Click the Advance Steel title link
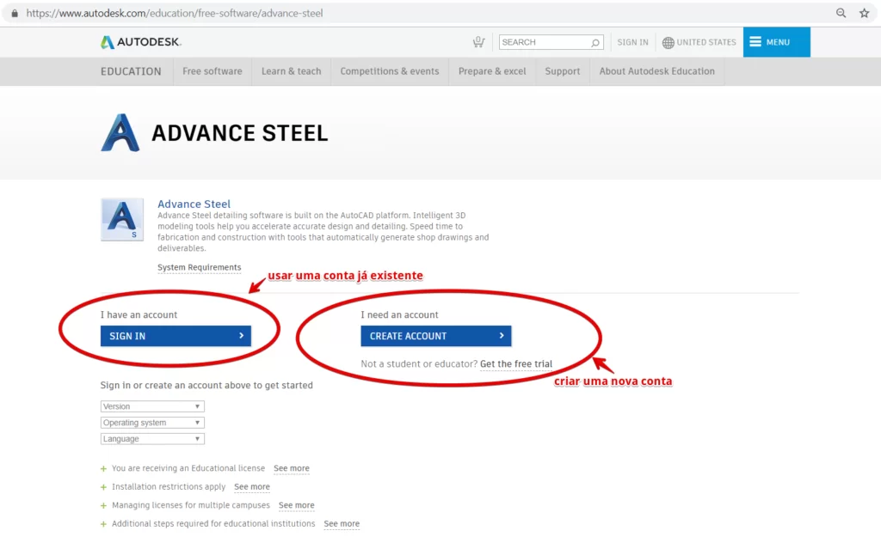The image size is (881, 549). click(x=194, y=204)
